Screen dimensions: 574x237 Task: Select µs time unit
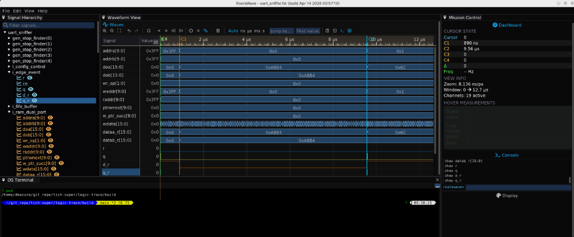click(x=249, y=31)
